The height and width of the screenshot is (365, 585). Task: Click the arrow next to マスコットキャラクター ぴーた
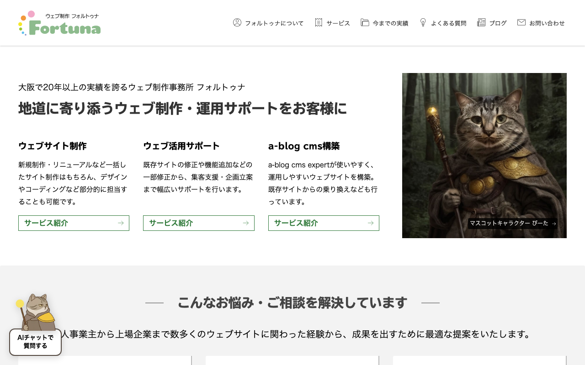pos(554,224)
